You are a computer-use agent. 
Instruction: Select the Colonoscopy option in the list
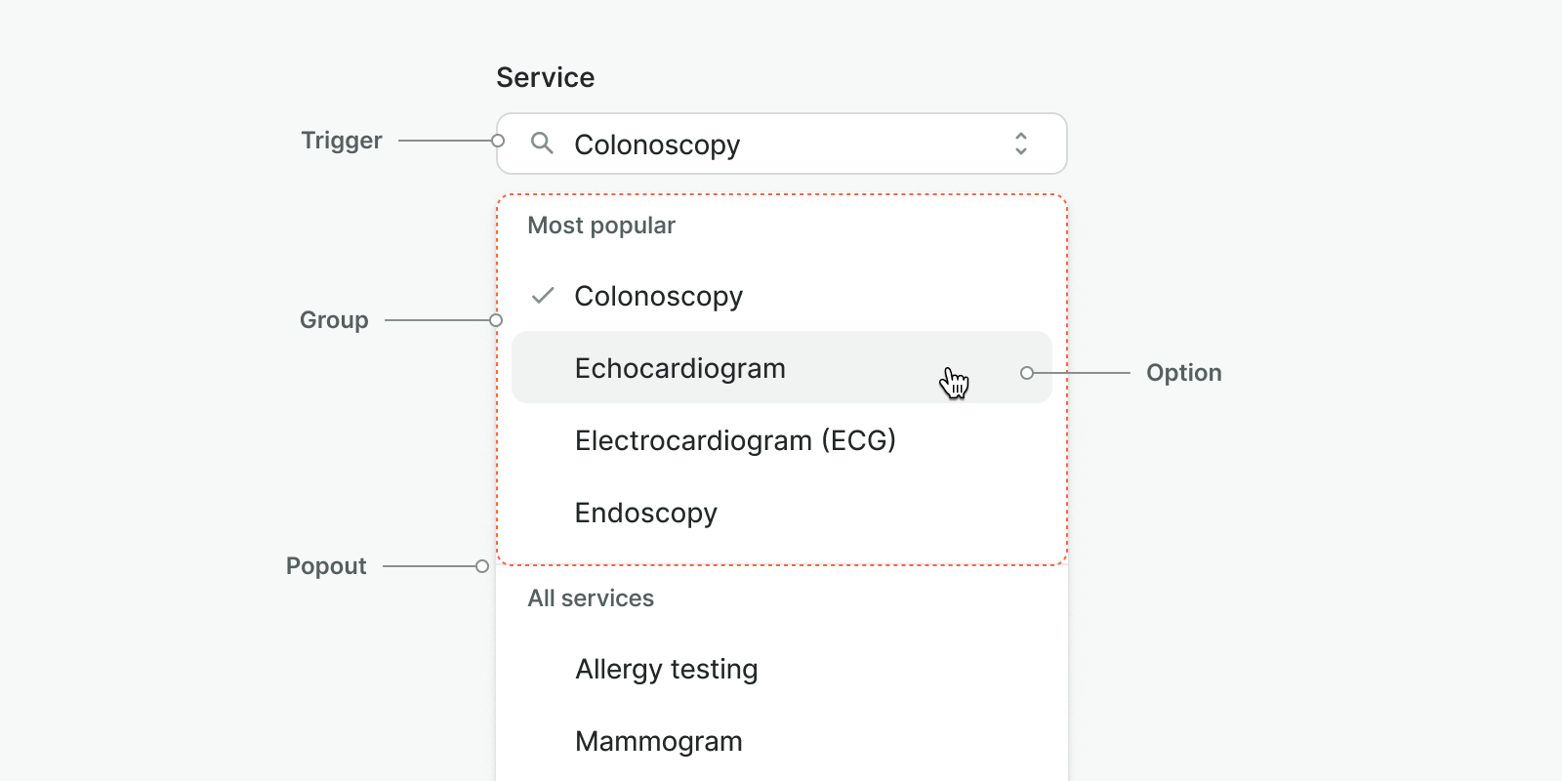(x=781, y=296)
